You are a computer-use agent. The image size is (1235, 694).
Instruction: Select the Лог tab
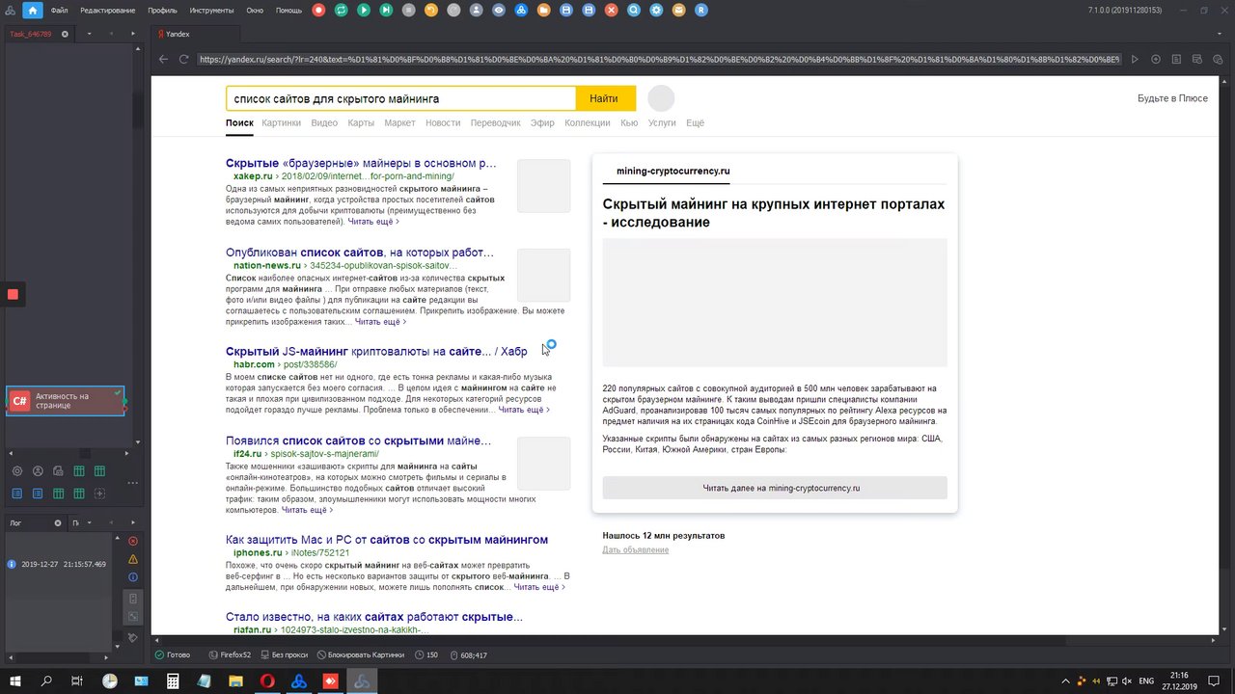[15, 523]
